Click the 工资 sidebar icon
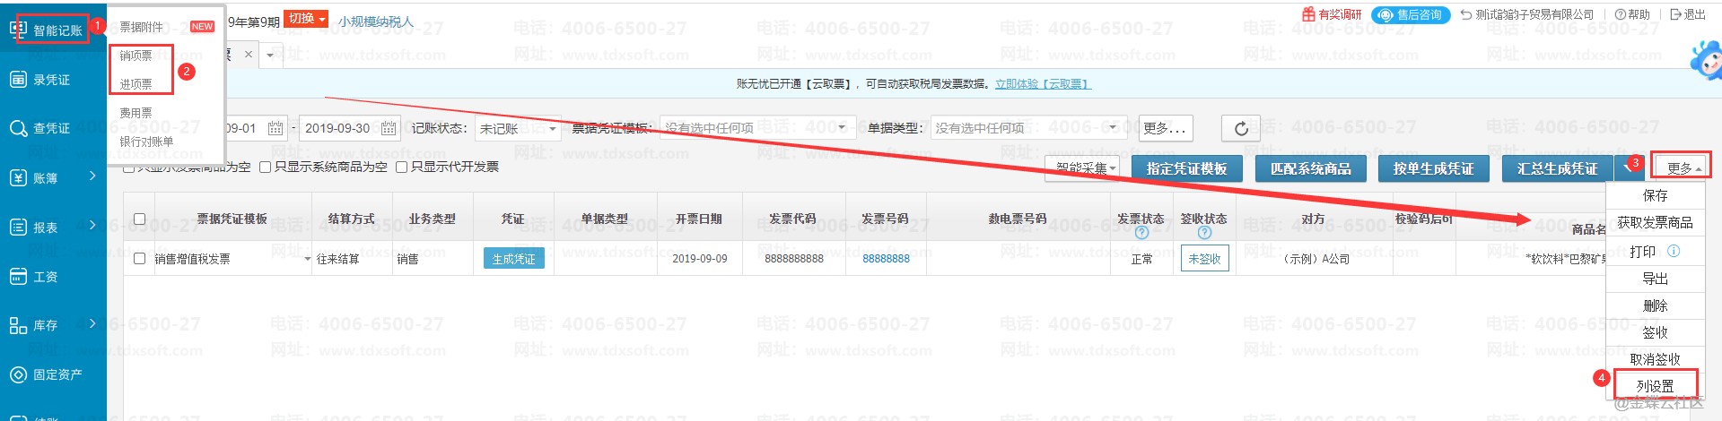 pos(18,277)
